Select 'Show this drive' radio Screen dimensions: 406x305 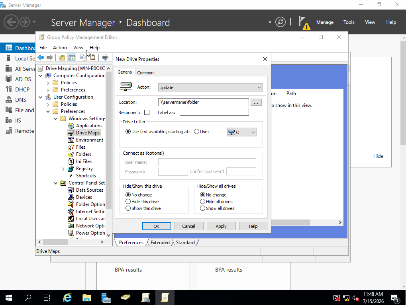[128, 208]
